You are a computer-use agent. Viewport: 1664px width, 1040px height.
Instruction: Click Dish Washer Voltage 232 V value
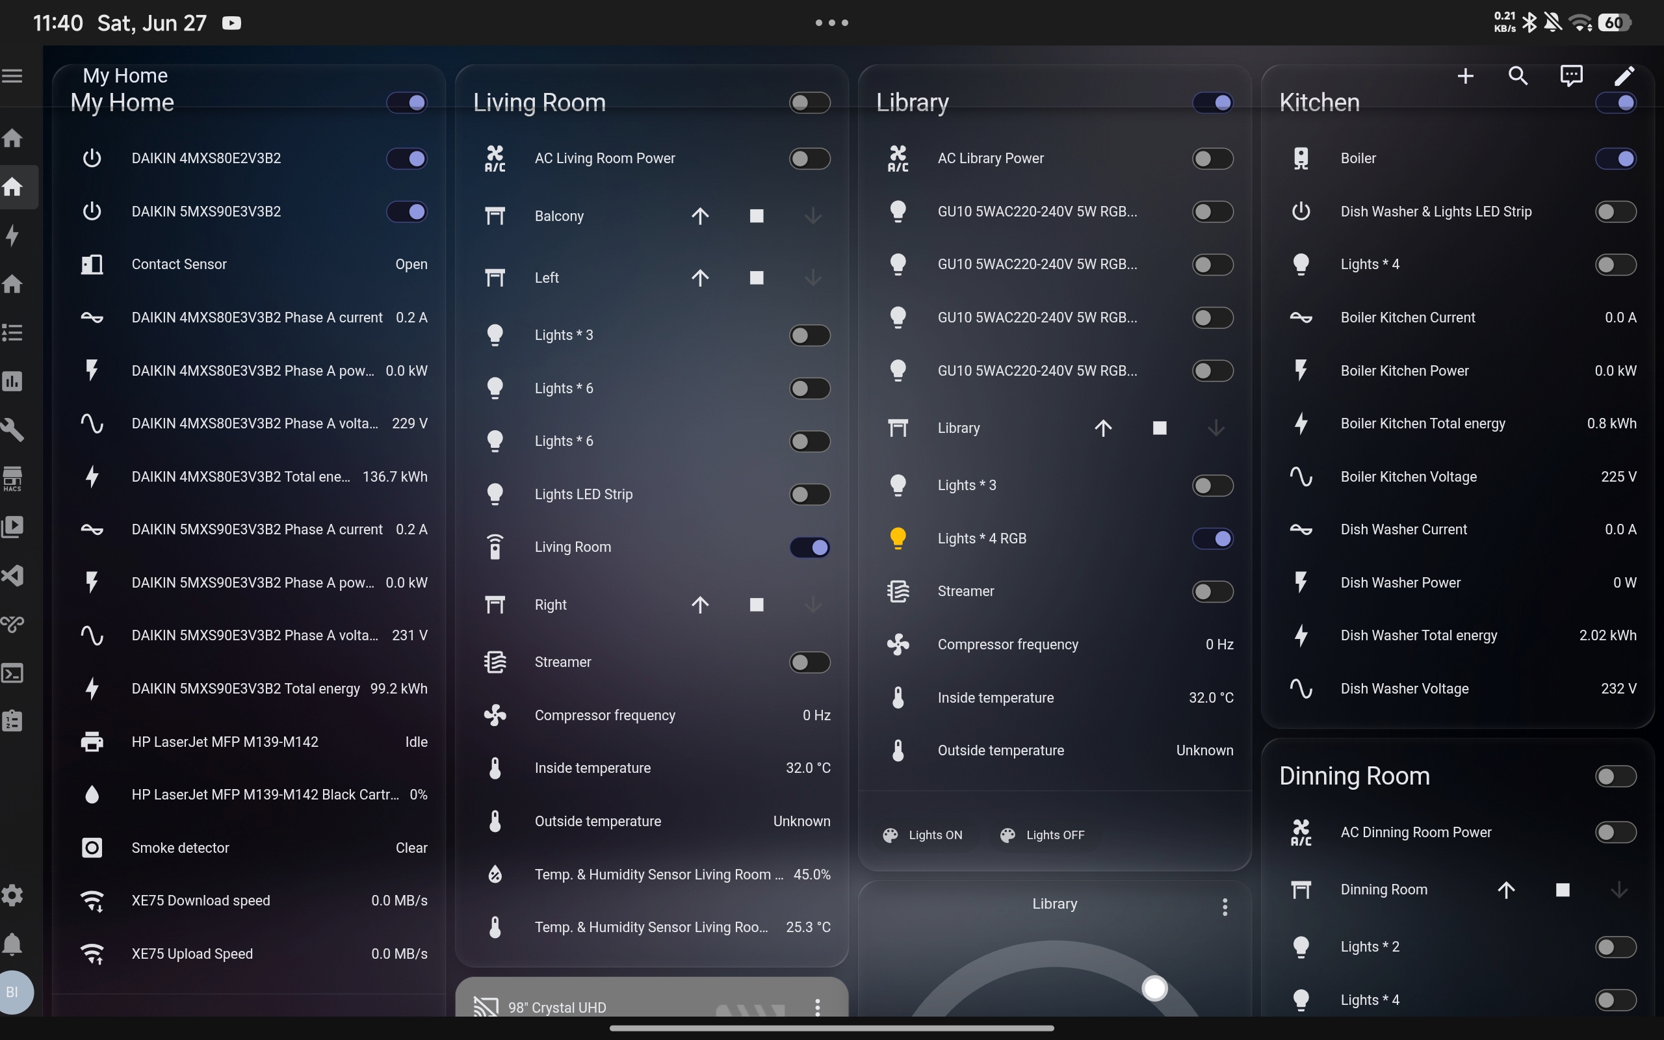point(1618,688)
